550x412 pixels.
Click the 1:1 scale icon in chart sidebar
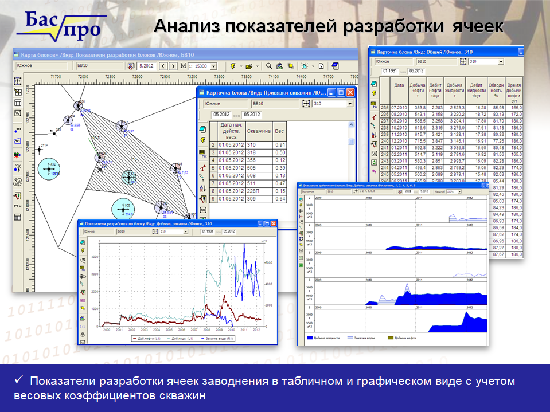83,326
